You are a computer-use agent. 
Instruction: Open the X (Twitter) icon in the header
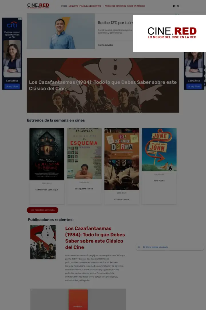pyautogui.click(x=178, y=6)
